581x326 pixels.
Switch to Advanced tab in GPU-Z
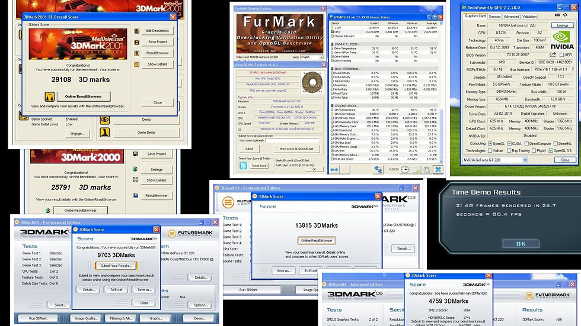[x=511, y=17]
